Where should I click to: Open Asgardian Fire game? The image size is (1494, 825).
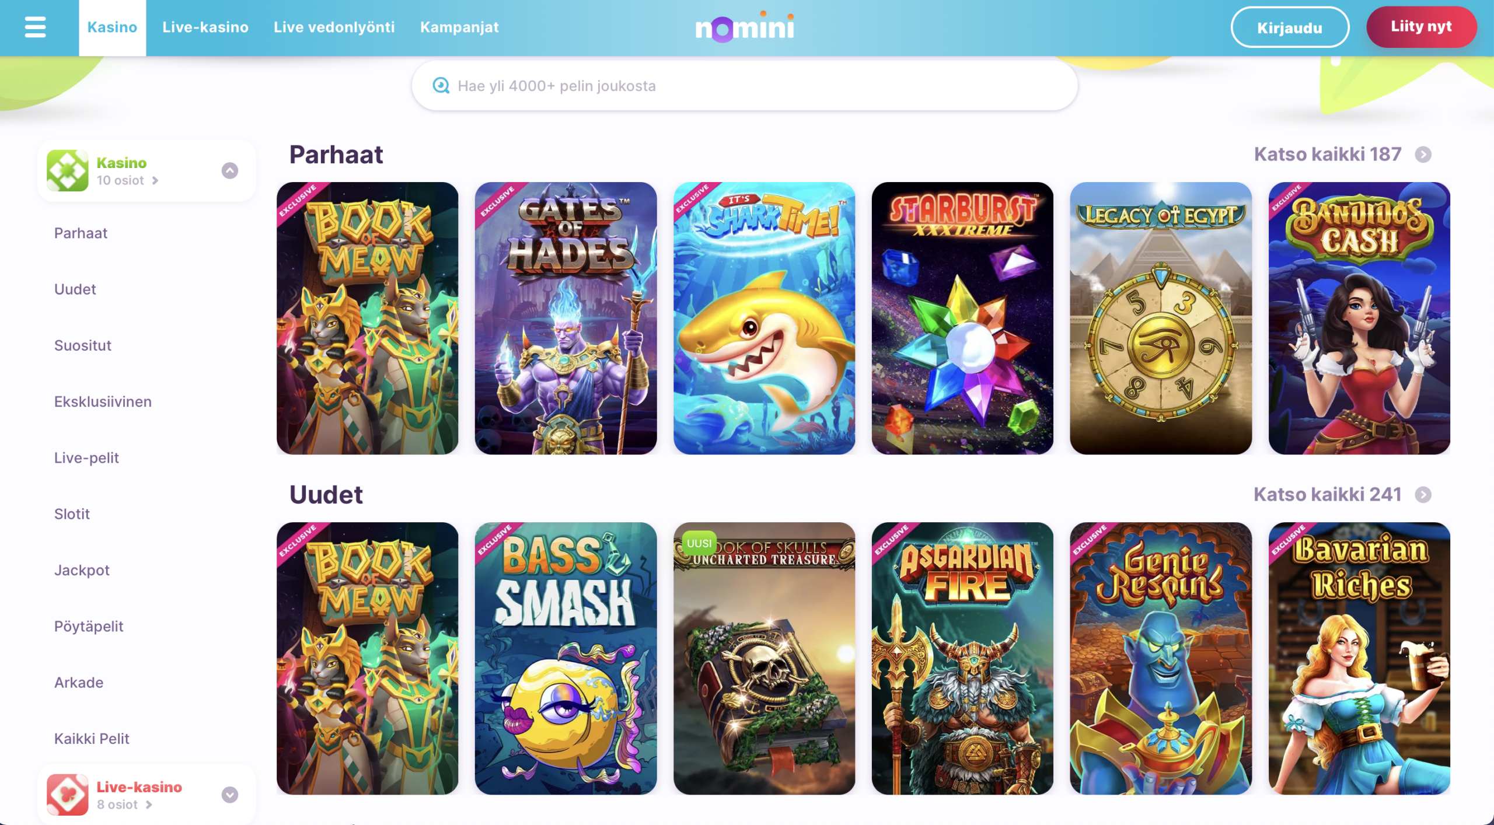click(x=962, y=658)
